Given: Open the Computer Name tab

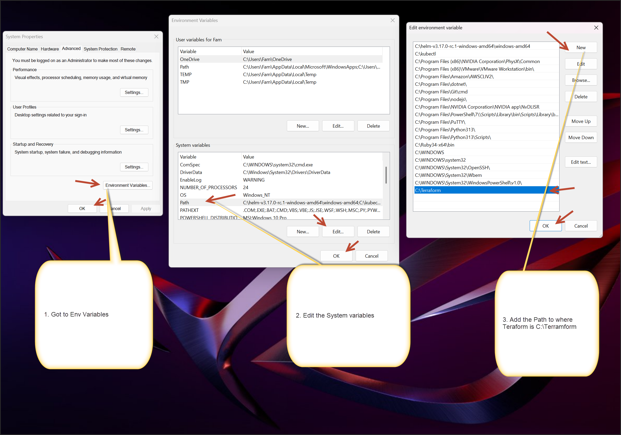Looking at the screenshot, I should (22, 49).
